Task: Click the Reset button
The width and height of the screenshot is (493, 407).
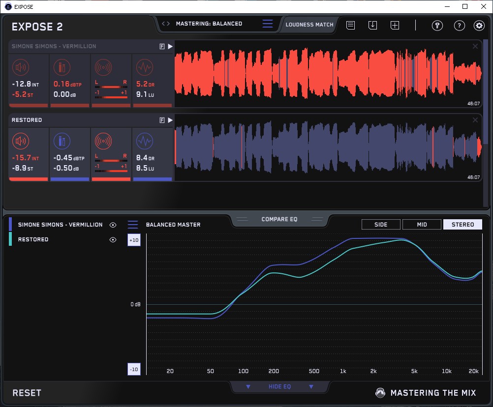Action: click(x=27, y=393)
